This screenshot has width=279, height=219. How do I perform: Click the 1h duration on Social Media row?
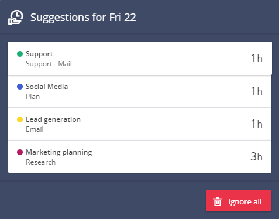(x=257, y=91)
